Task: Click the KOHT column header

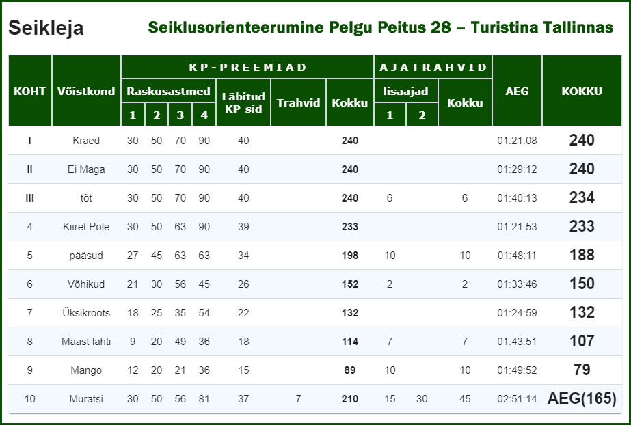Action: pyautogui.click(x=30, y=91)
